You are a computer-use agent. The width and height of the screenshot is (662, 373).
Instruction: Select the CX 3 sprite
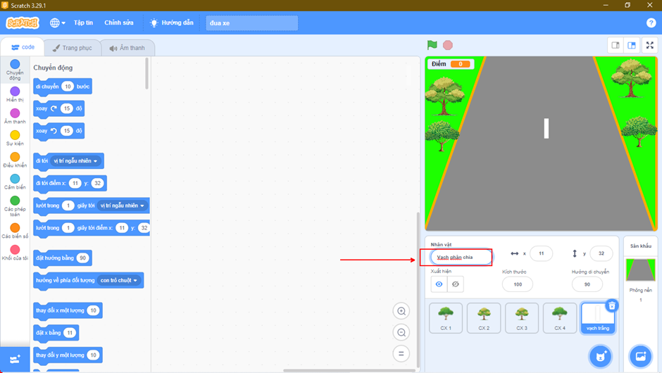pos(522,318)
